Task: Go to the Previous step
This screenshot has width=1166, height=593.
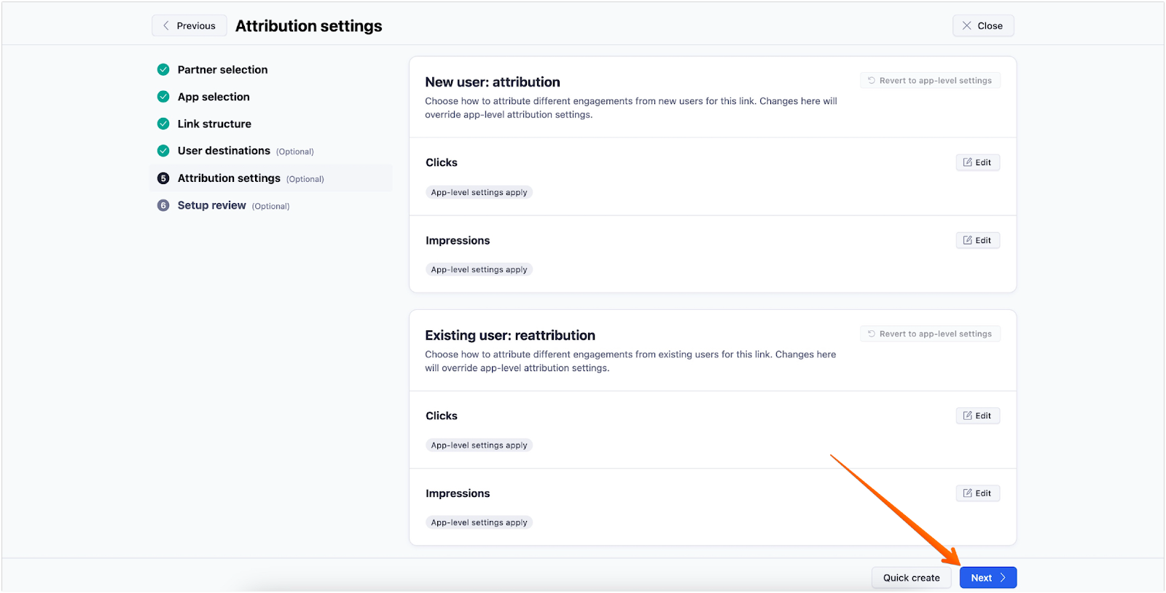Action: tap(189, 25)
